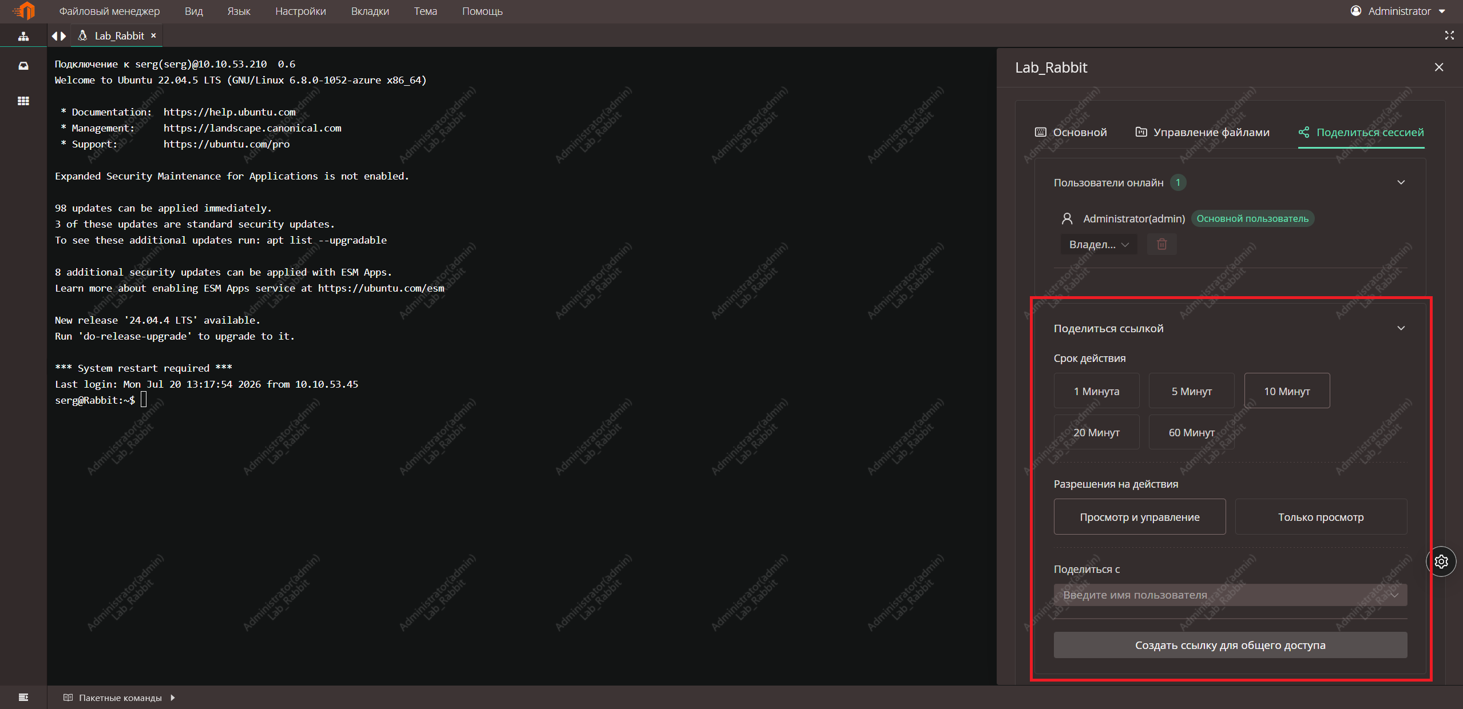Click the Administrator account icon
The width and height of the screenshot is (1463, 709).
(x=1355, y=11)
